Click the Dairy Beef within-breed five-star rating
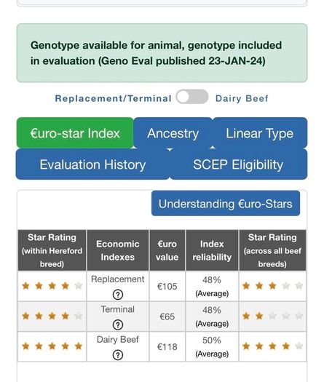Screen dimensions: 324x382 point(52,346)
